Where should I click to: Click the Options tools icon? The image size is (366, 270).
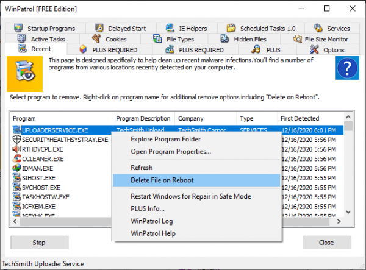pos(314,49)
